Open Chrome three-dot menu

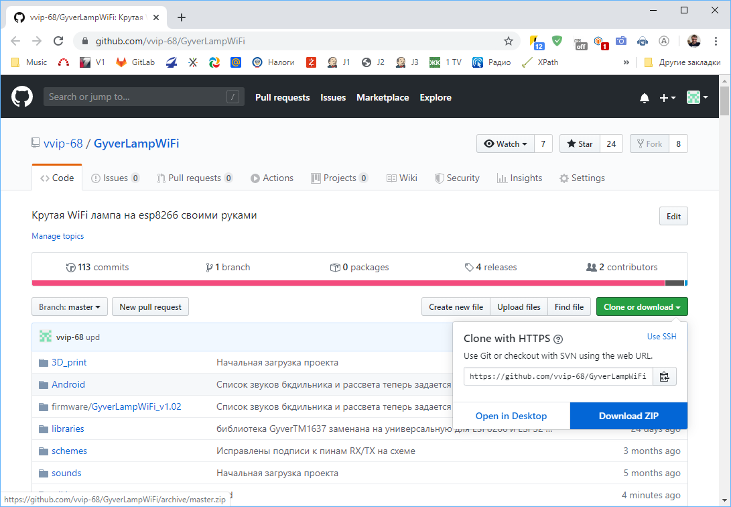tap(716, 41)
